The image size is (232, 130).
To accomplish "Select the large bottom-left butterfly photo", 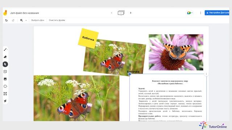I will [76, 98].
